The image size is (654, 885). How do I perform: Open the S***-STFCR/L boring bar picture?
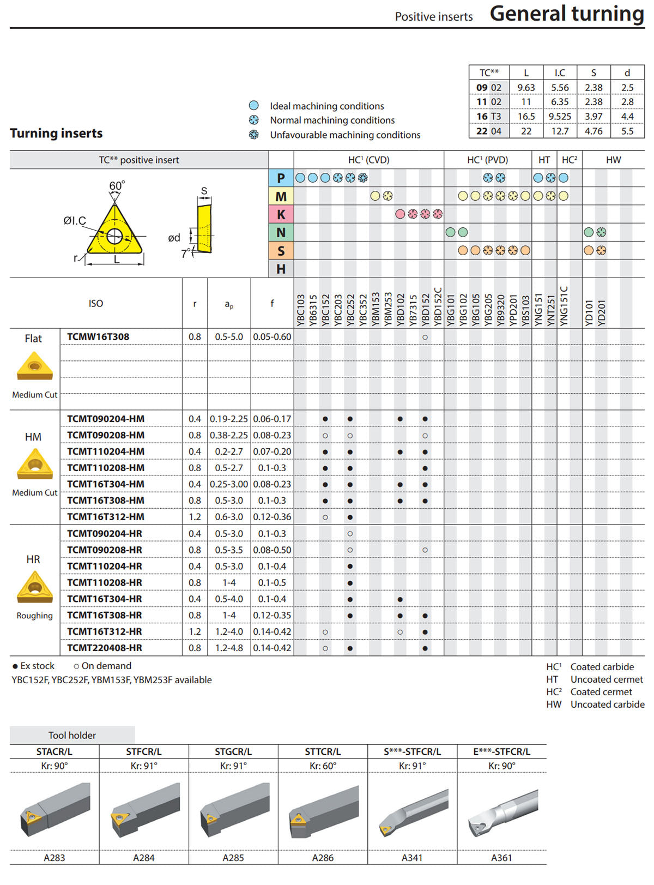click(413, 812)
